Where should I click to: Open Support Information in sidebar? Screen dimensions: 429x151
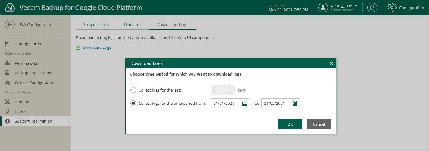tap(35, 121)
